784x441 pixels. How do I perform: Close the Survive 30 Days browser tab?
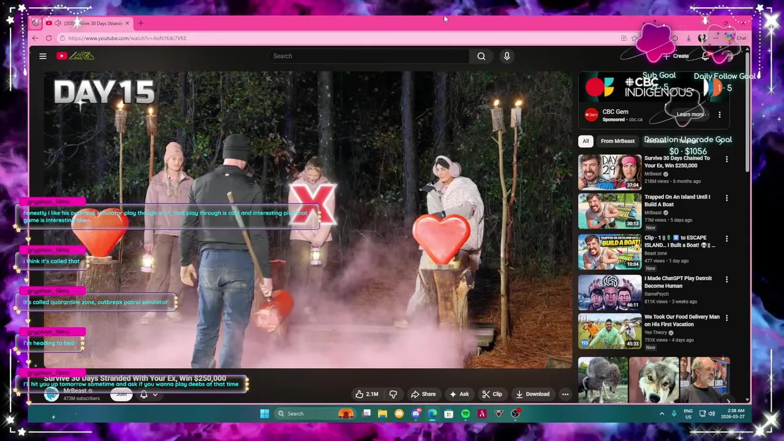pyautogui.click(x=127, y=23)
